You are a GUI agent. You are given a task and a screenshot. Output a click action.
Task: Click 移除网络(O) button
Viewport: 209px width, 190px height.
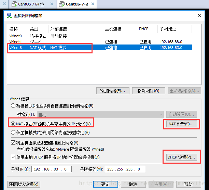click(x=149, y=91)
